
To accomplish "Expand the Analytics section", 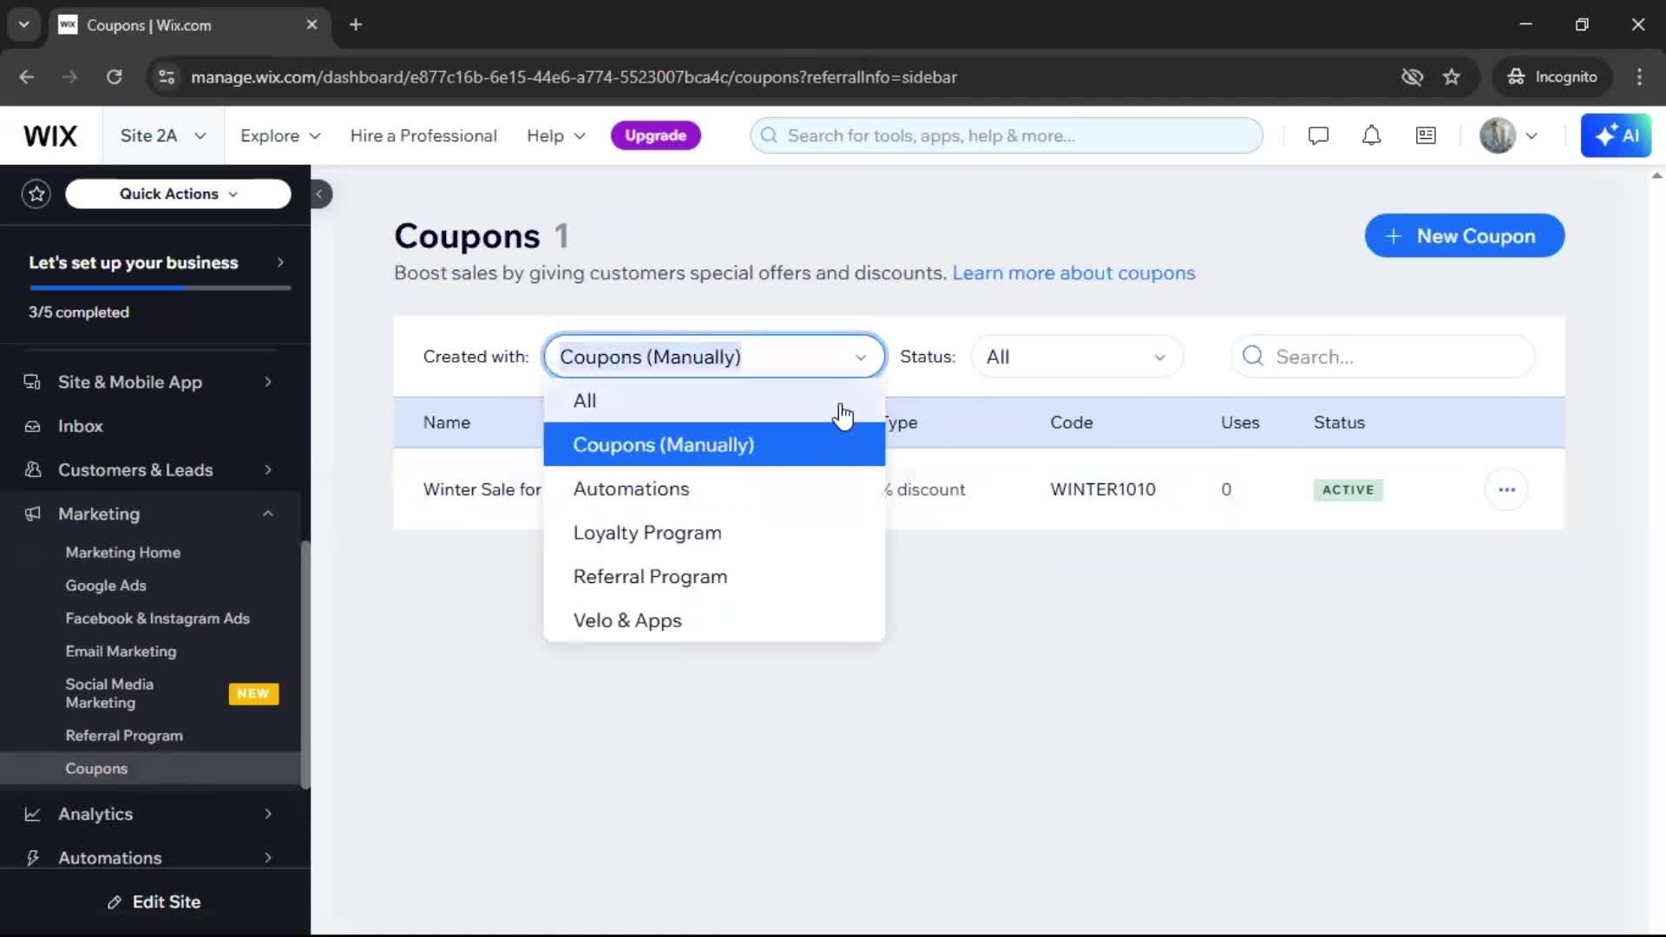I will [x=268, y=814].
